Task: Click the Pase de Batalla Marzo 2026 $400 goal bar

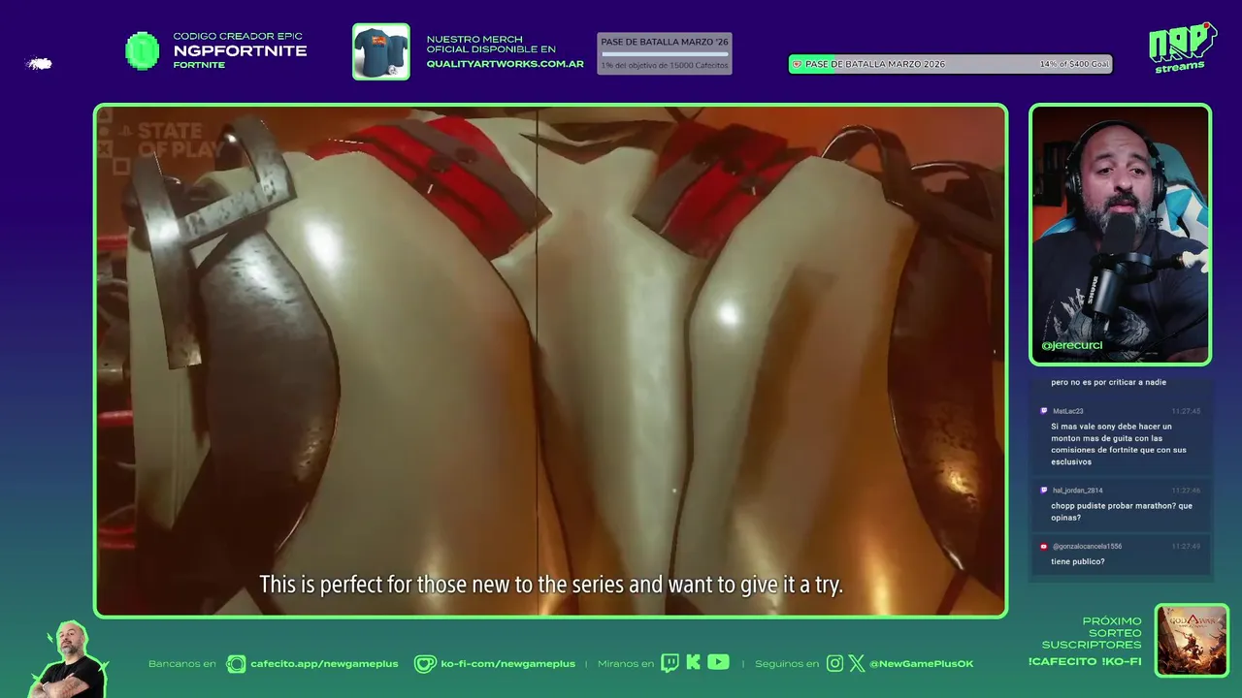Action: tap(950, 64)
